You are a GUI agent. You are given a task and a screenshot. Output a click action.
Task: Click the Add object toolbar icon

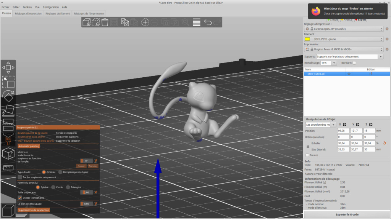87,22
